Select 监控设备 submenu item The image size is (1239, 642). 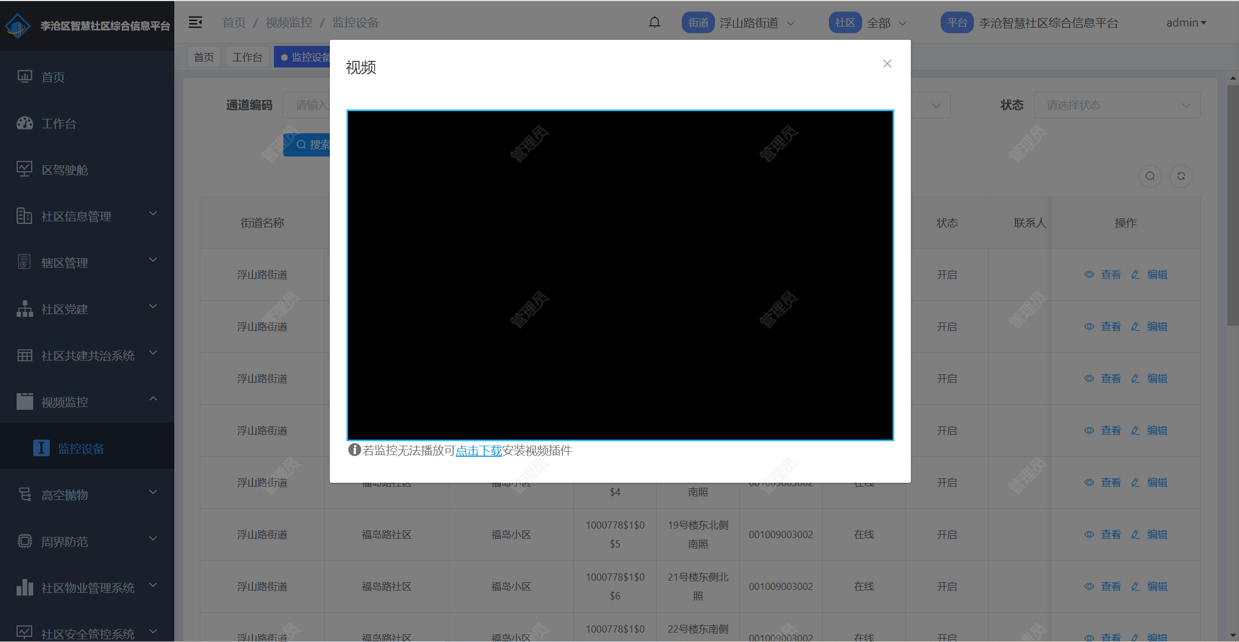87,448
